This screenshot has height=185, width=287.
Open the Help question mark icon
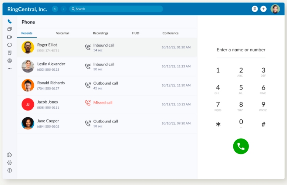point(10,171)
